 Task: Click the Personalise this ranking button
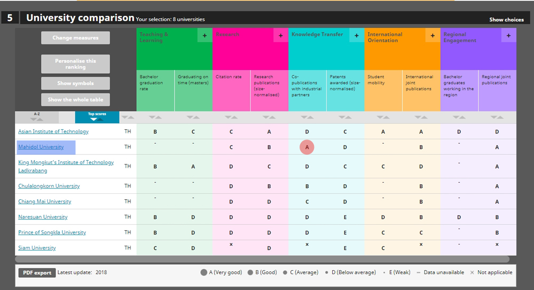[75, 64]
